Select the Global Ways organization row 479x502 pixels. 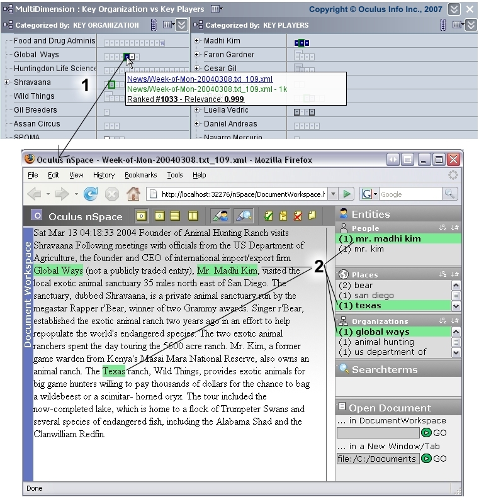coord(37,55)
